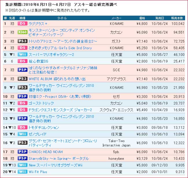
Task: Click the X360 platform badge in row 2
Action: pyautogui.click(x=23, y=32)
